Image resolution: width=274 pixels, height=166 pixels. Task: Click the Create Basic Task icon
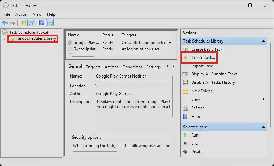point(185,49)
